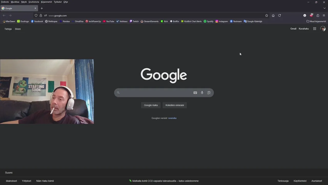This screenshot has width=328, height=185.
Task: Open the KickBot Chat Alerts bookmark
Action: click(x=191, y=21)
